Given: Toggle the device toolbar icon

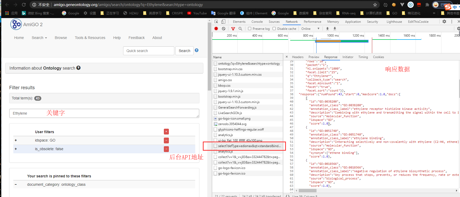Looking at the screenshot, I should (x=223, y=22).
